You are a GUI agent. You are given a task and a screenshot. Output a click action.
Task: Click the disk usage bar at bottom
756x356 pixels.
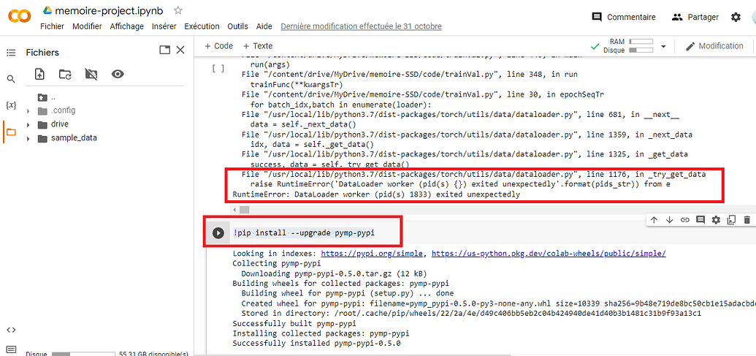click(x=82, y=354)
